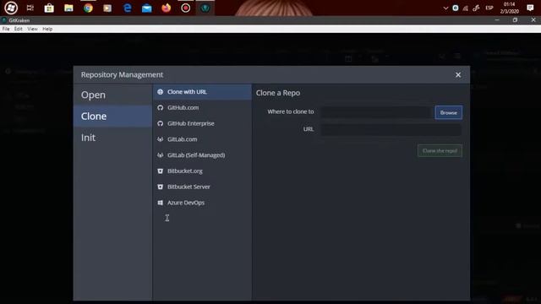Image resolution: width=541 pixels, height=304 pixels.
Task: Click the Bitbucket logo beside Bitbucket.org
Action: pos(160,171)
